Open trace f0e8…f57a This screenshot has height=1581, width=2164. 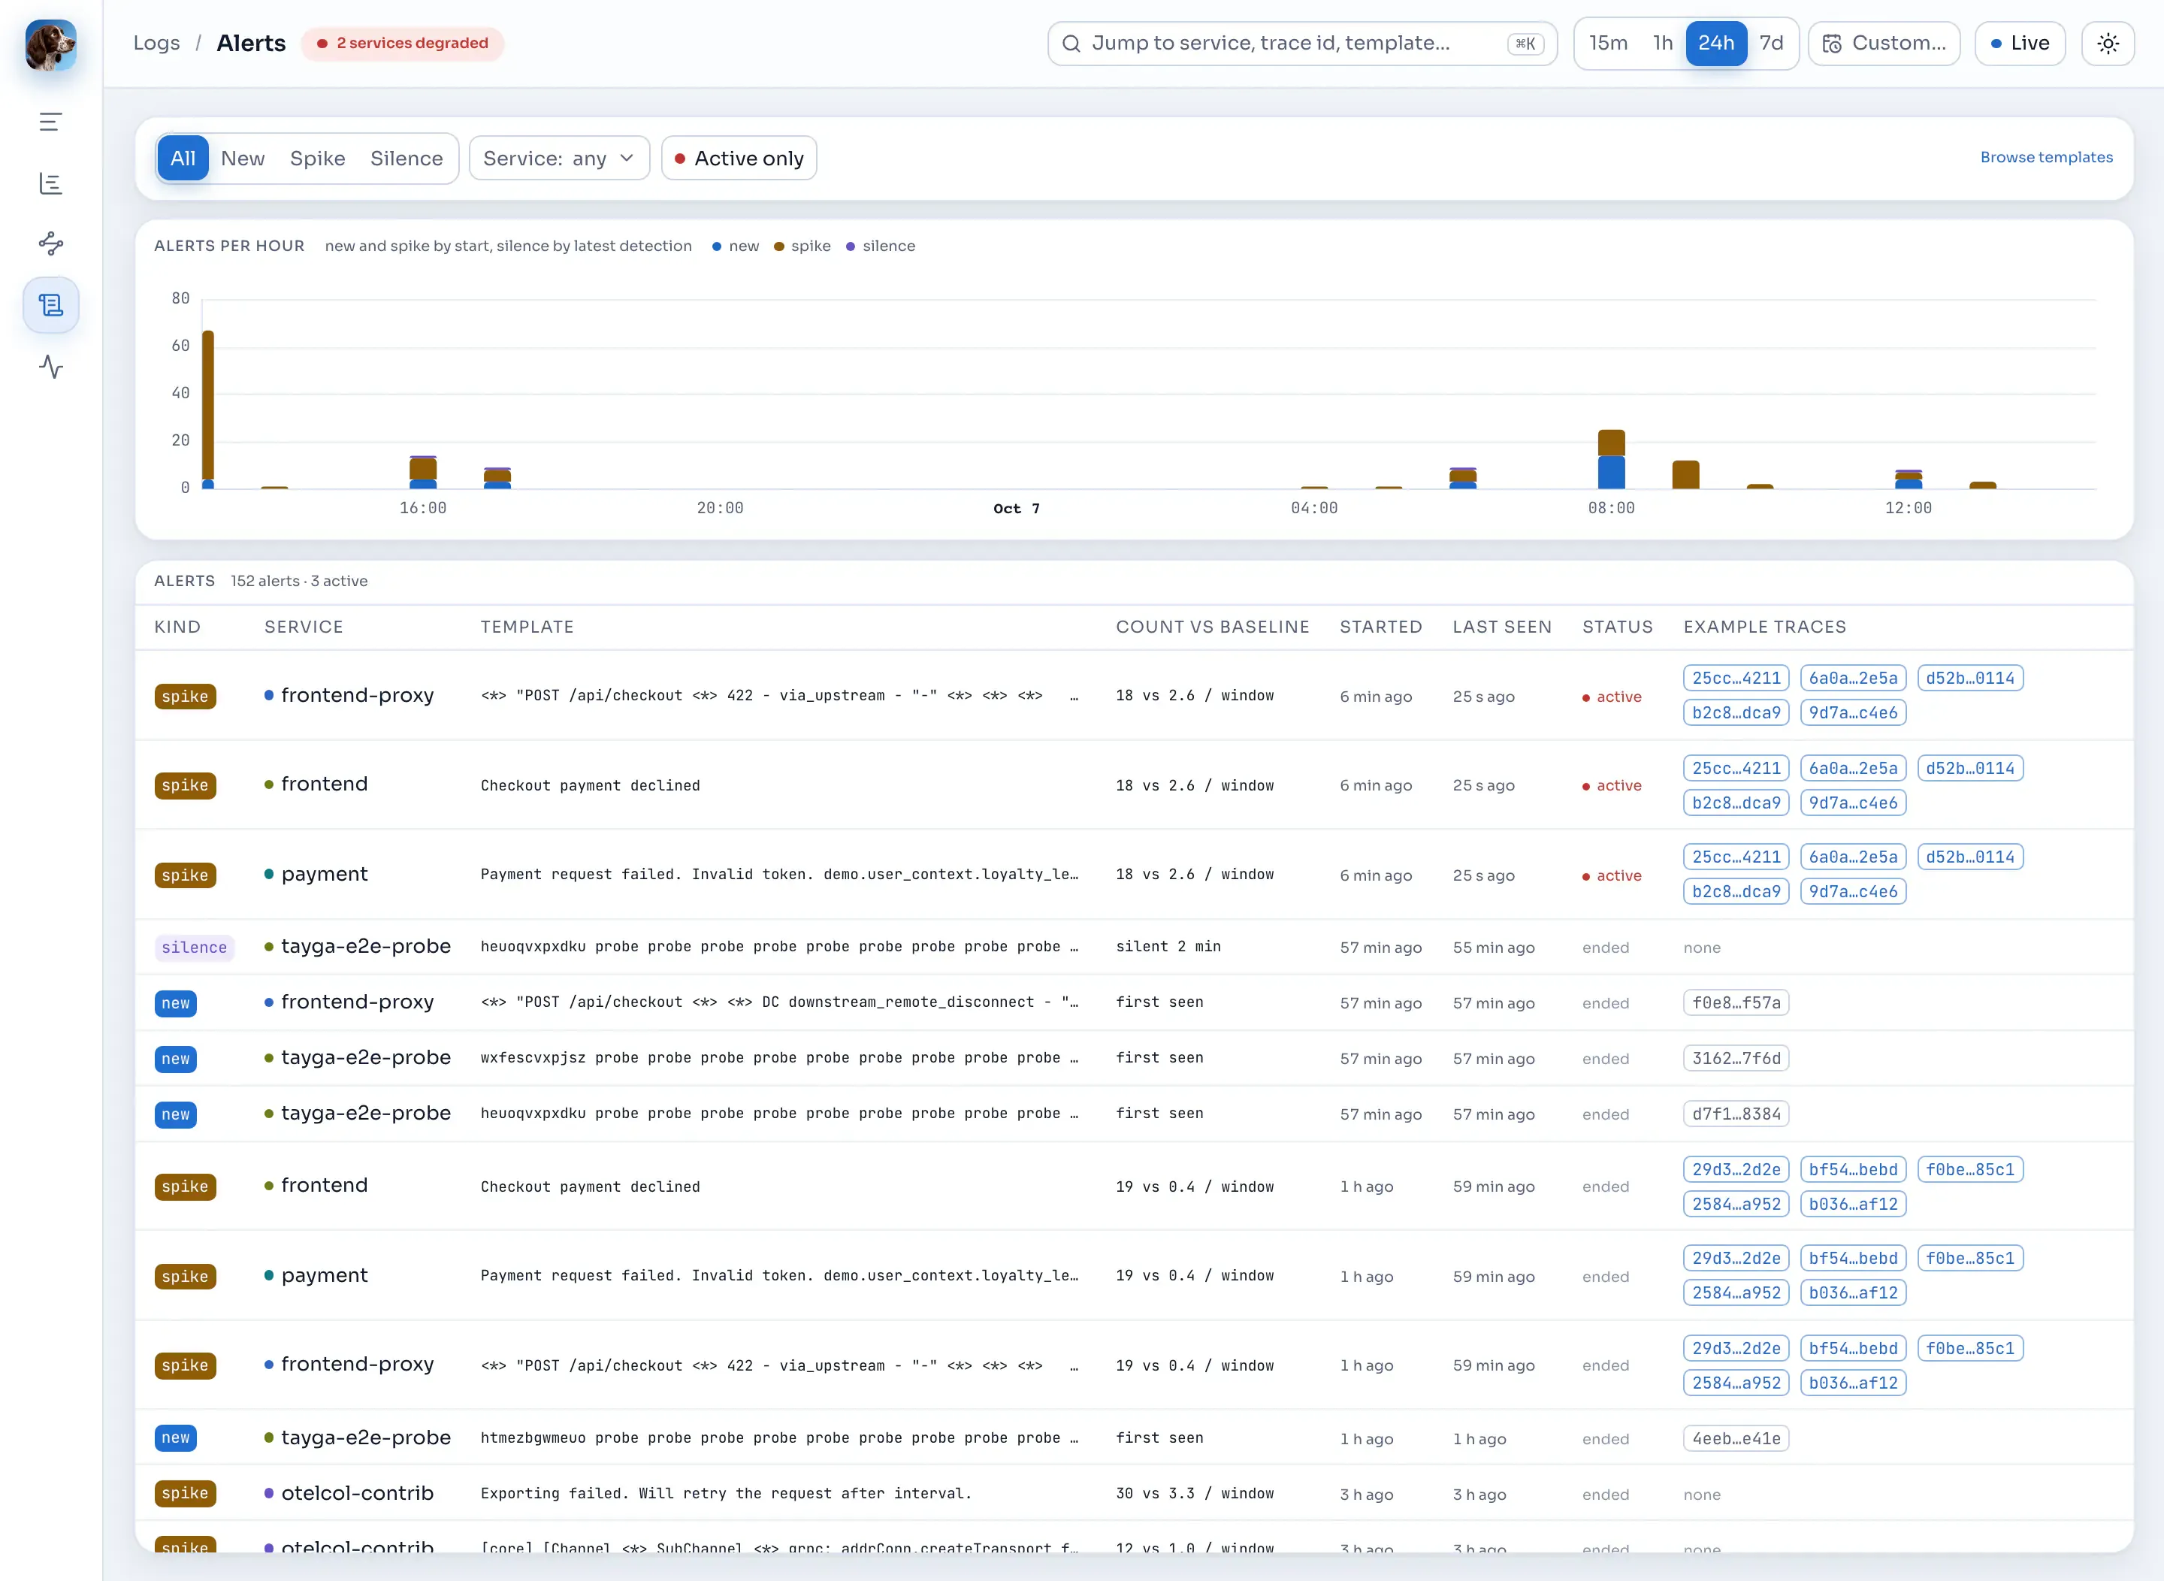click(1736, 1003)
